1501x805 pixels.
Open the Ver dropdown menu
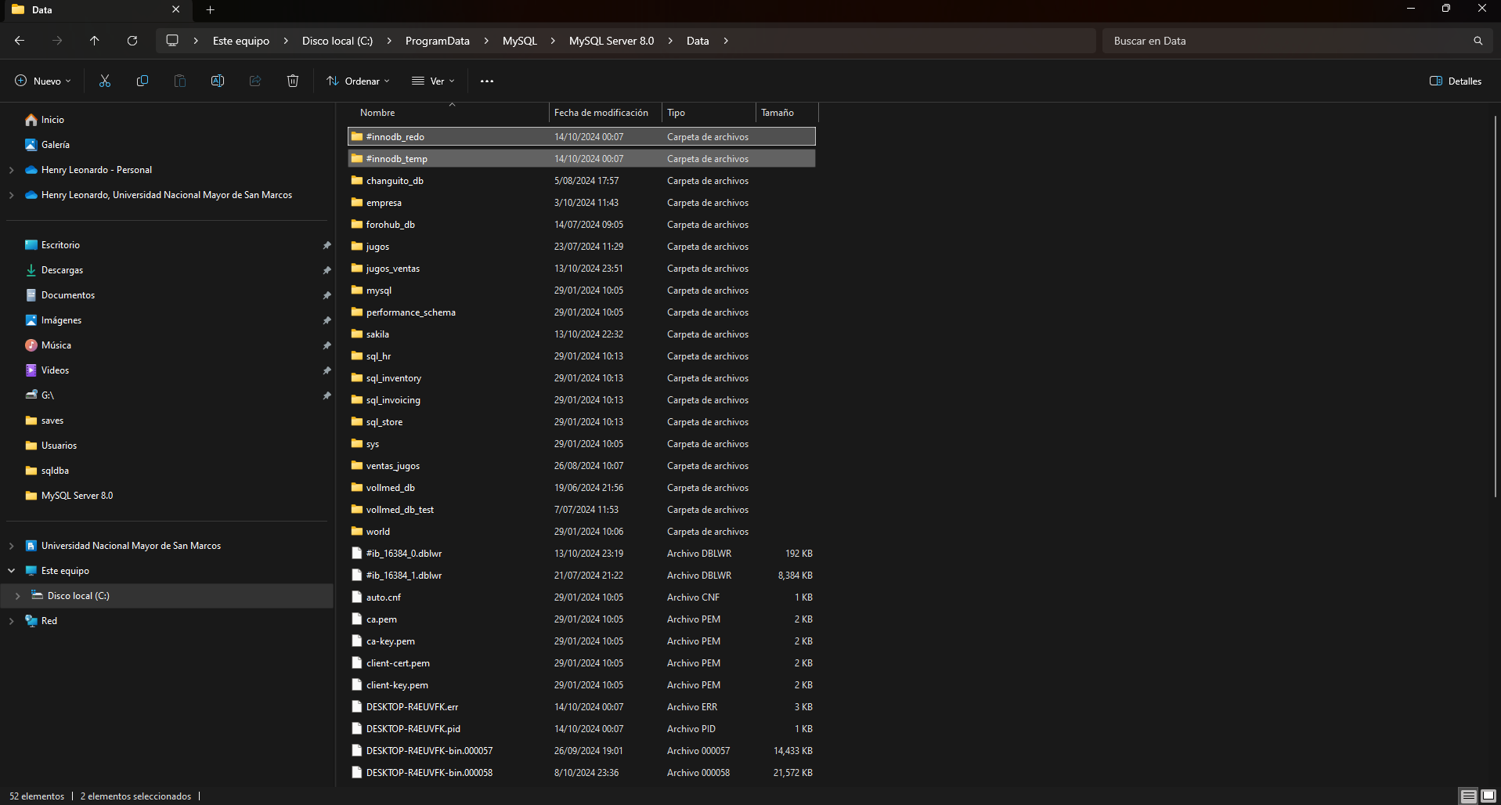pos(433,81)
